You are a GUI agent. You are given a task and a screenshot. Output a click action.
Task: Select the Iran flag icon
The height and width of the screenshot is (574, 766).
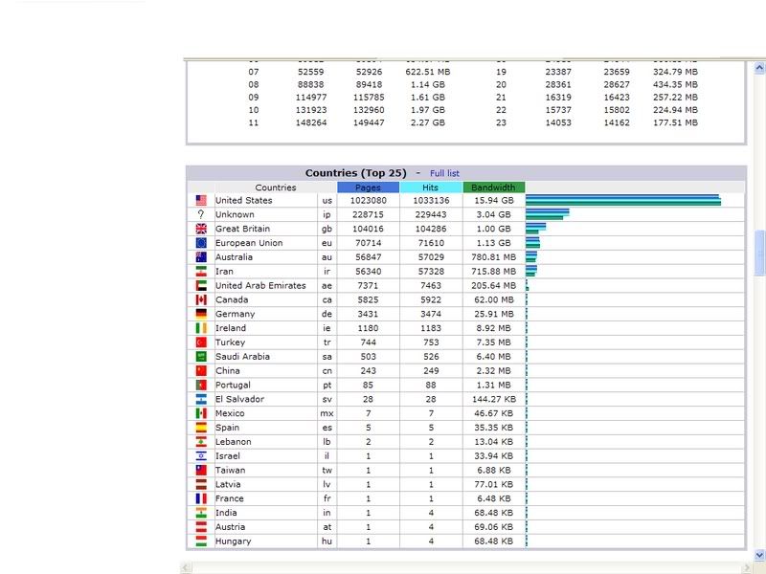[201, 272]
